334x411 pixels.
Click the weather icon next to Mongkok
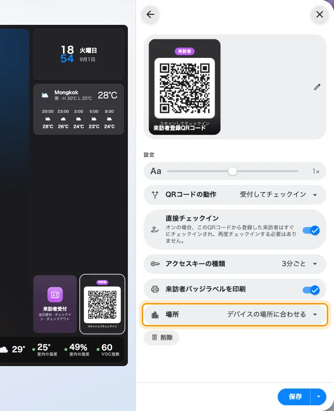pos(45,95)
